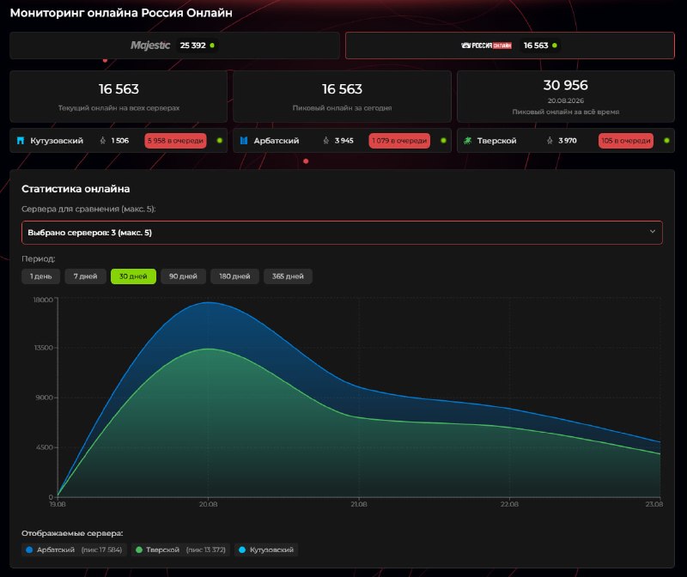Click the Россия Онлайн logo
This screenshot has width=687, height=577.
click(x=486, y=46)
